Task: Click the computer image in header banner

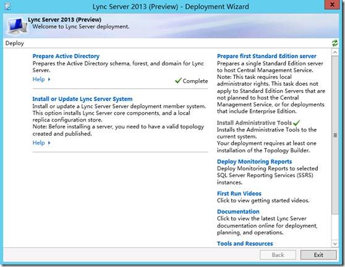Action: (17, 26)
